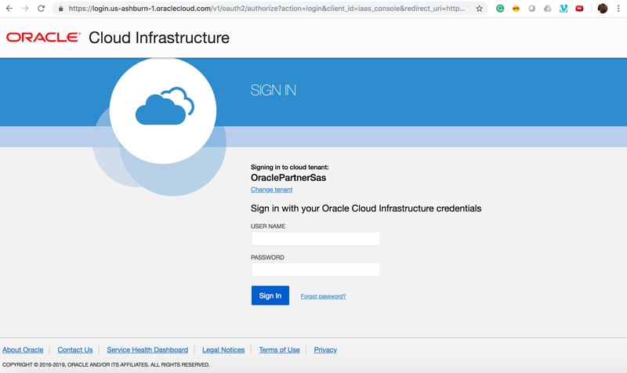
Task: Click the browser forward arrow
Action: pos(25,9)
